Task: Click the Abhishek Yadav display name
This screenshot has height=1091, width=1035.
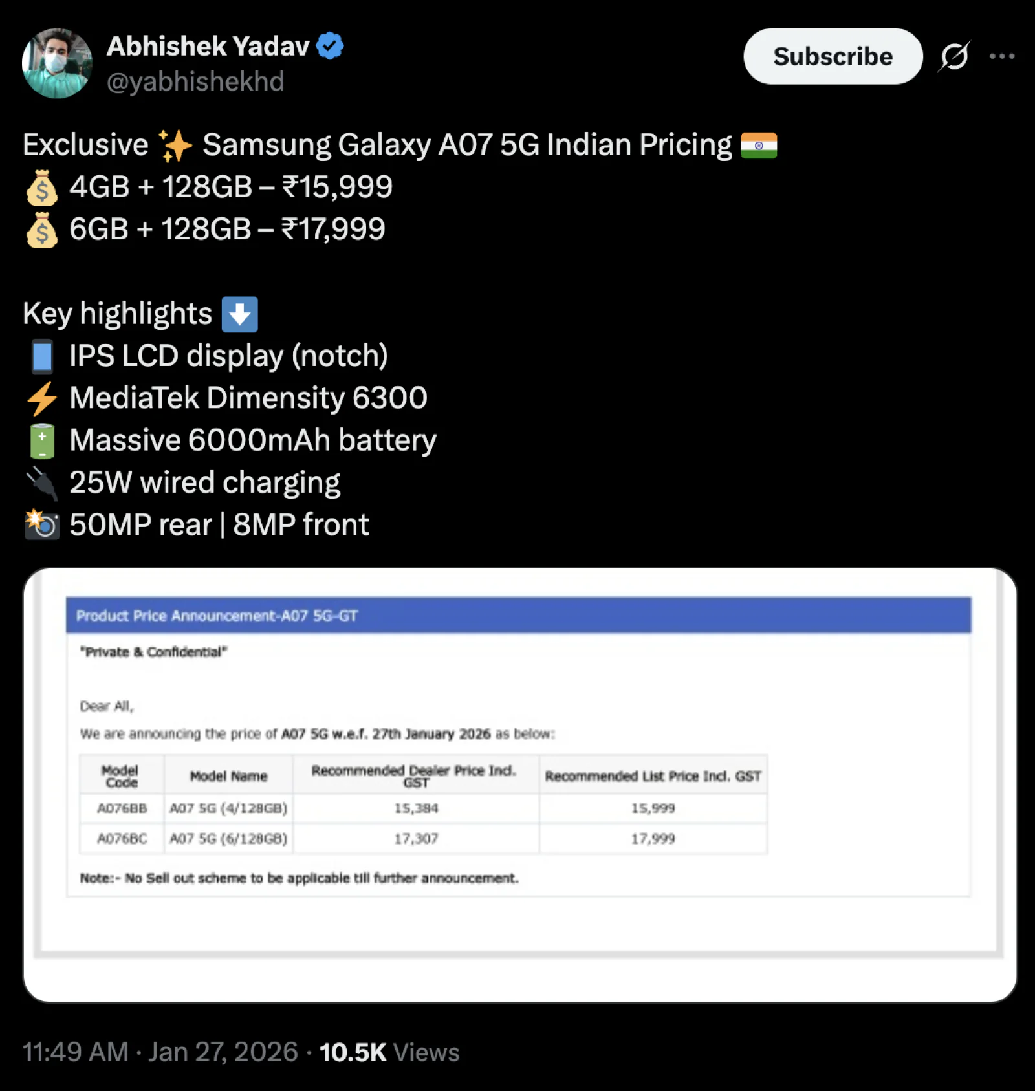Action: click(x=208, y=46)
